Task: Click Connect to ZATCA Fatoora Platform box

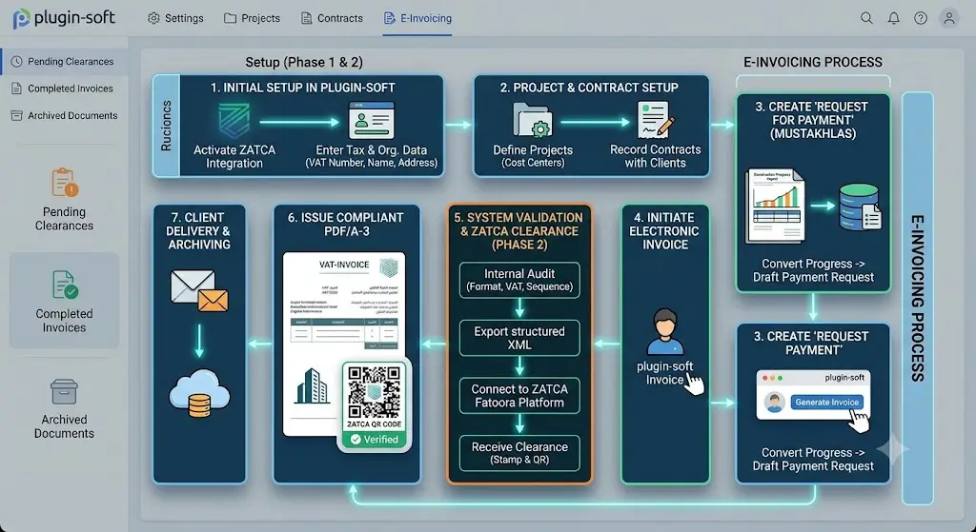Action: click(x=519, y=395)
